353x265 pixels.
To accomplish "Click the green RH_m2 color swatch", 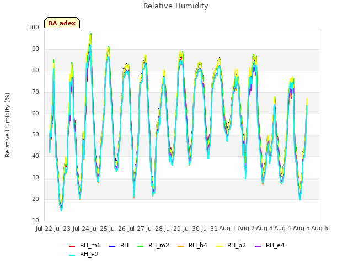I will (x=140, y=246).
